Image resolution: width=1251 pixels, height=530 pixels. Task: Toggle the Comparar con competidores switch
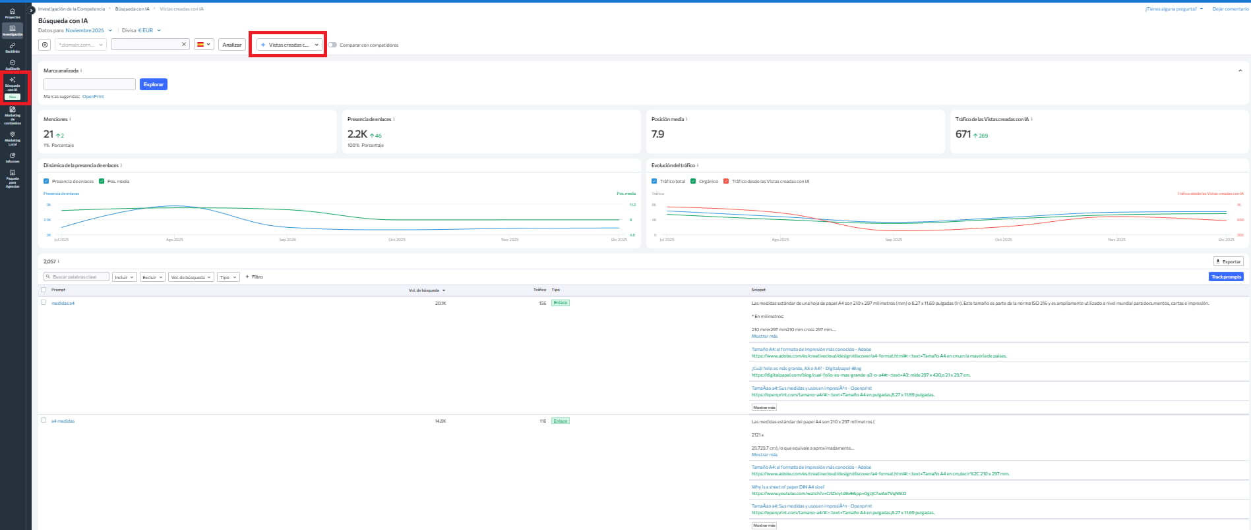click(x=333, y=45)
